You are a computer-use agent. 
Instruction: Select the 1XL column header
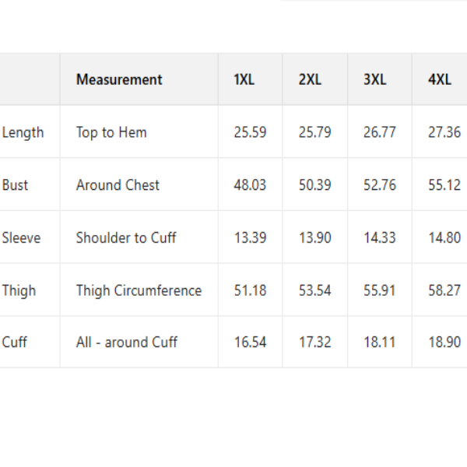click(x=244, y=79)
